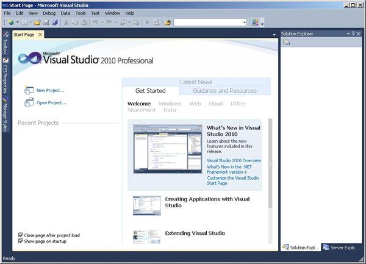
Task: Select the Web category under Get Started
Action: click(195, 104)
